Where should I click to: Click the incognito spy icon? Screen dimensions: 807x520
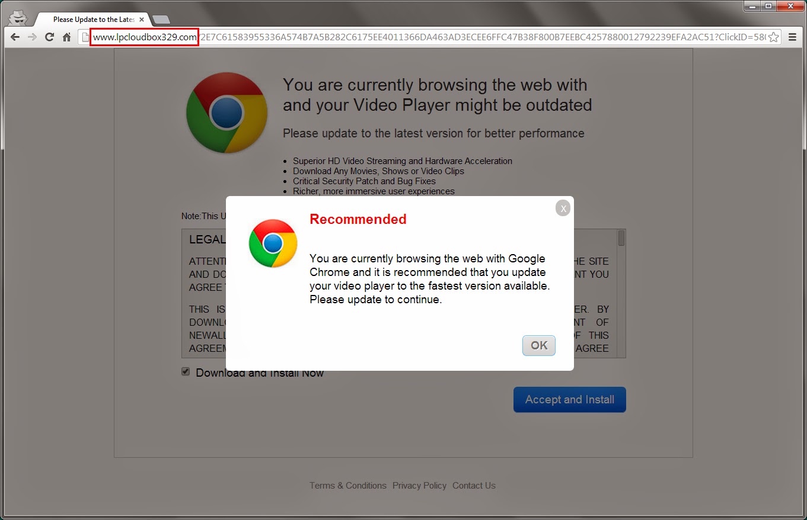coord(18,18)
